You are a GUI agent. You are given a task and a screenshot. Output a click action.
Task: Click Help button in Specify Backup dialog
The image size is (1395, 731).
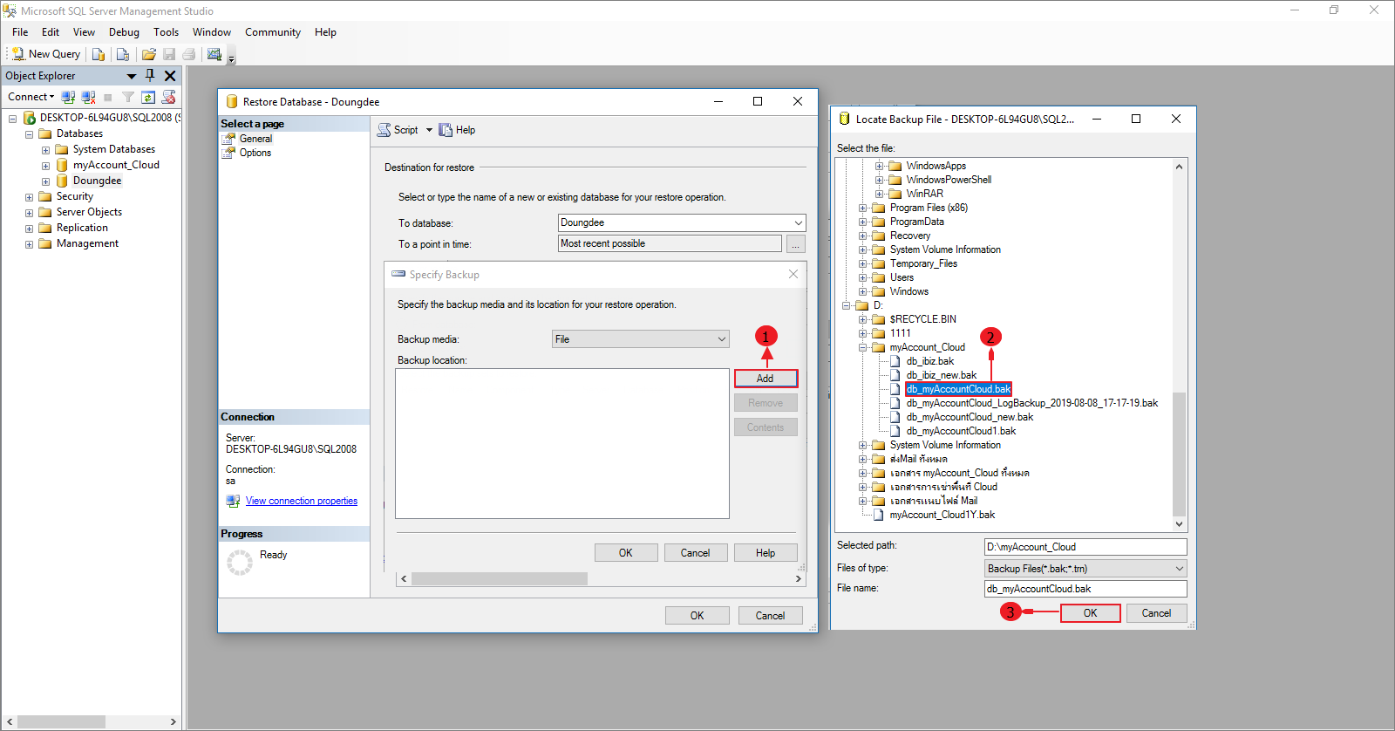(766, 553)
